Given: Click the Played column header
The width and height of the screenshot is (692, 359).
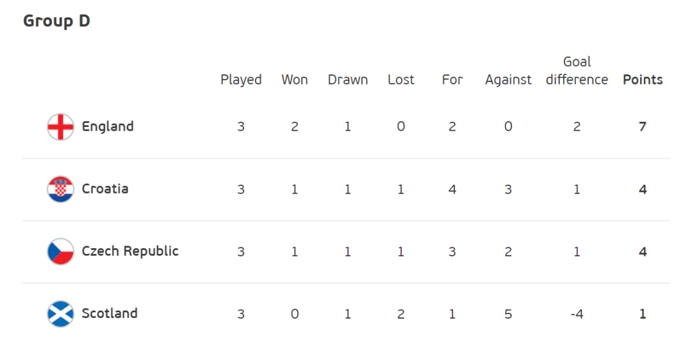Looking at the screenshot, I should [x=241, y=80].
